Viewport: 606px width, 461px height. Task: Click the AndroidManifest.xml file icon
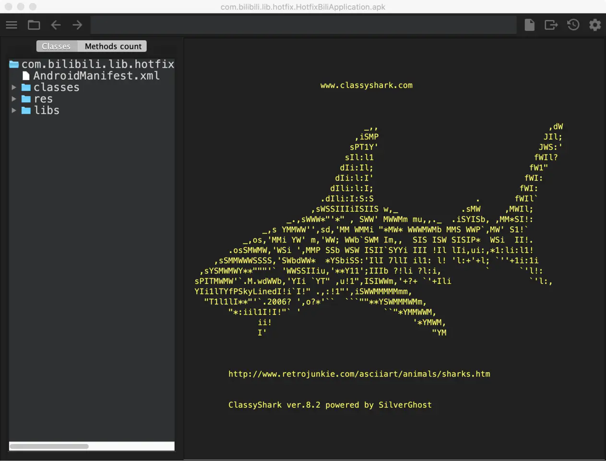(26, 76)
